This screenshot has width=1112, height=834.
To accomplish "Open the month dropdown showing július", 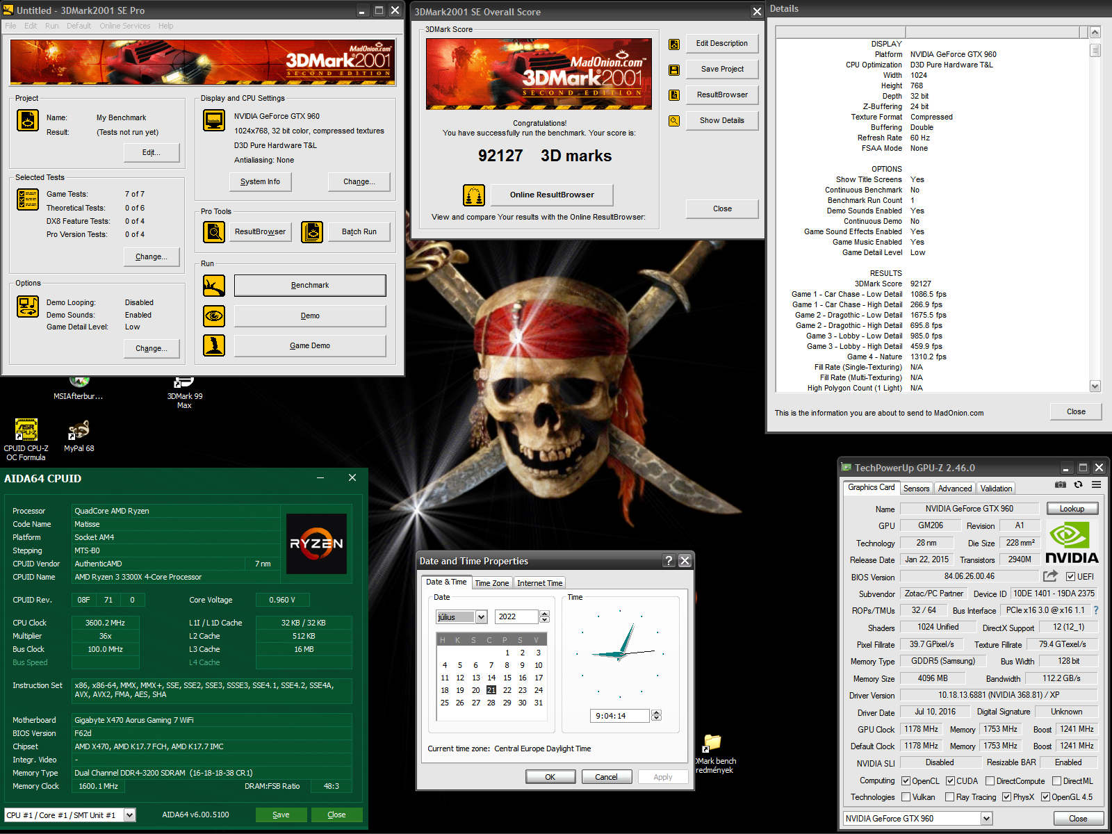I will coord(480,617).
